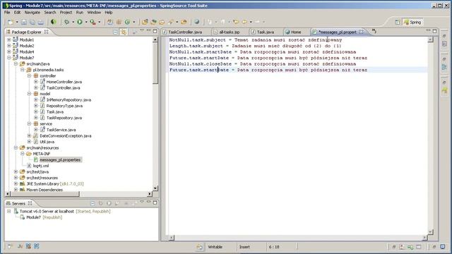
Task: Expand the Module2 project
Action: point(9,46)
